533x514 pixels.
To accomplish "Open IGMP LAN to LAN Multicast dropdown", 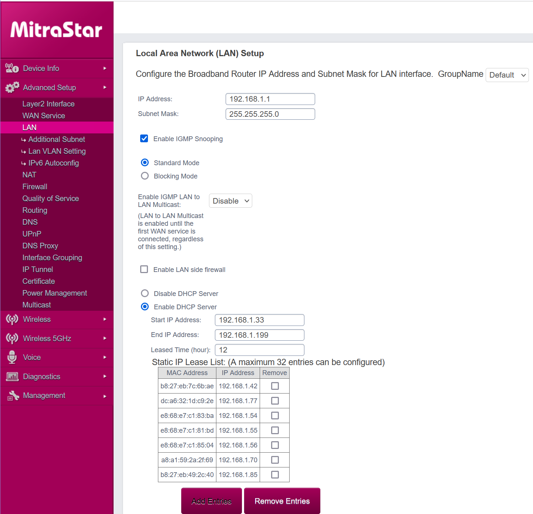I will tap(230, 201).
